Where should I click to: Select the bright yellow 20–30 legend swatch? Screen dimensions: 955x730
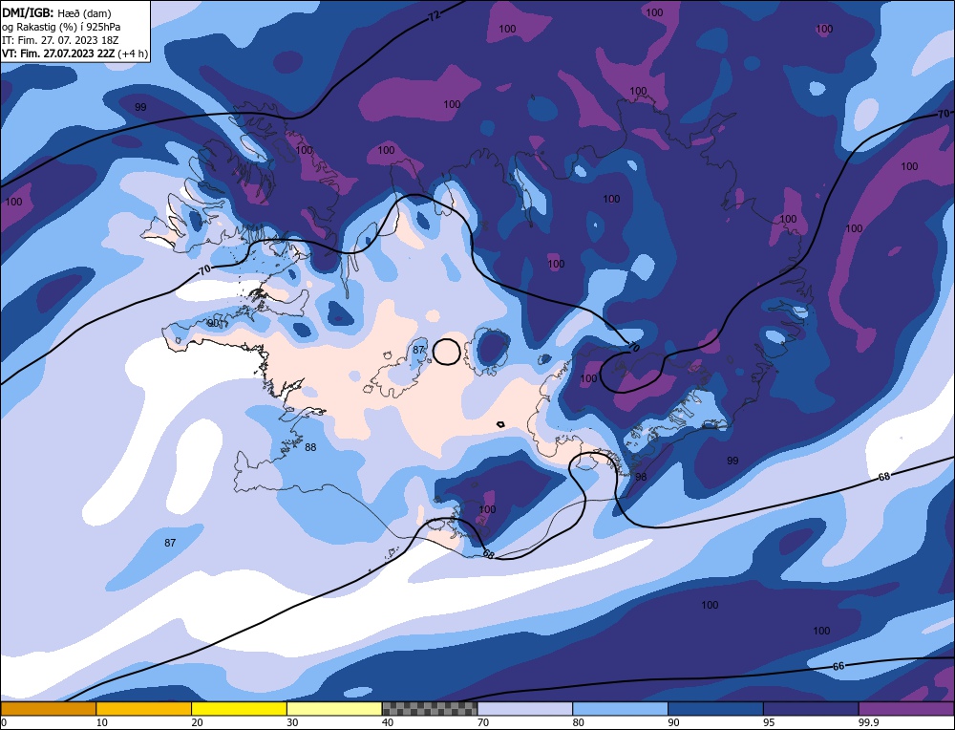pyautogui.click(x=239, y=708)
